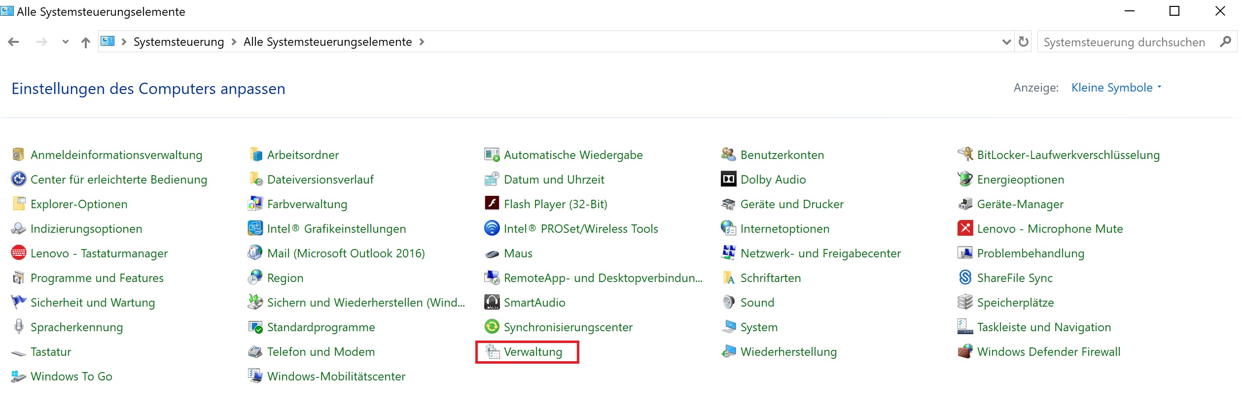
Task: Click the Windows Defender Firewall brick icon
Action: tap(965, 351)
